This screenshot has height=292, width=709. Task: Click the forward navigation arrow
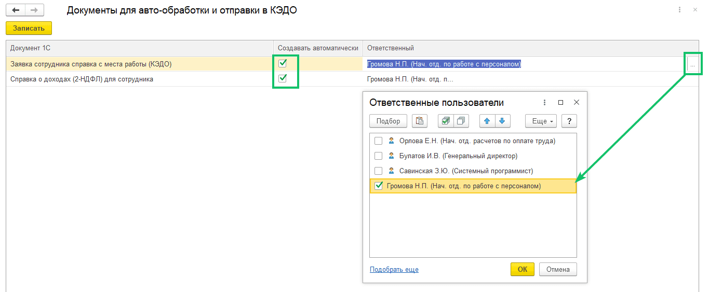click(x=34, y=10)
